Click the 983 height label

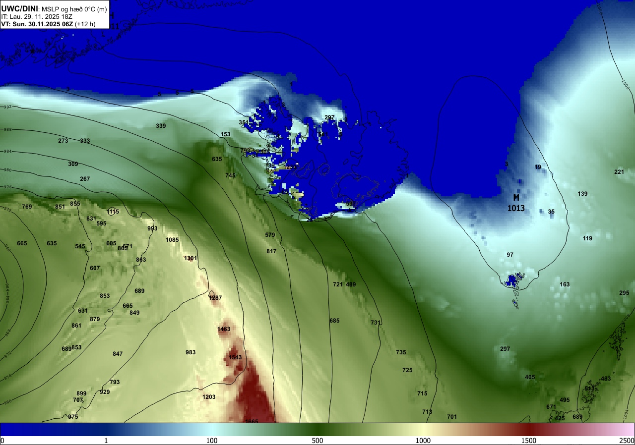tap(190, 352)
